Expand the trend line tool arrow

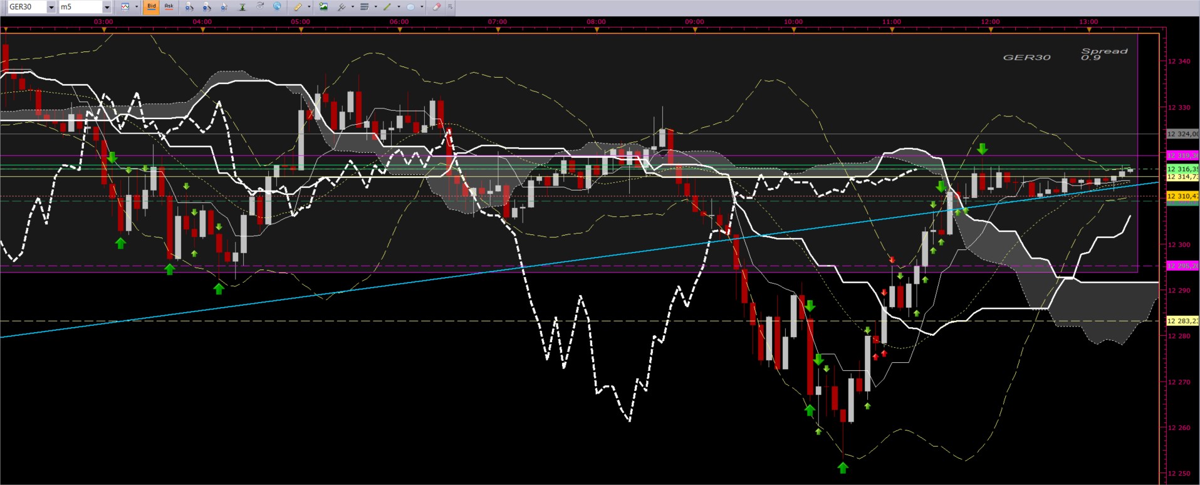click(x=399, y=7)
